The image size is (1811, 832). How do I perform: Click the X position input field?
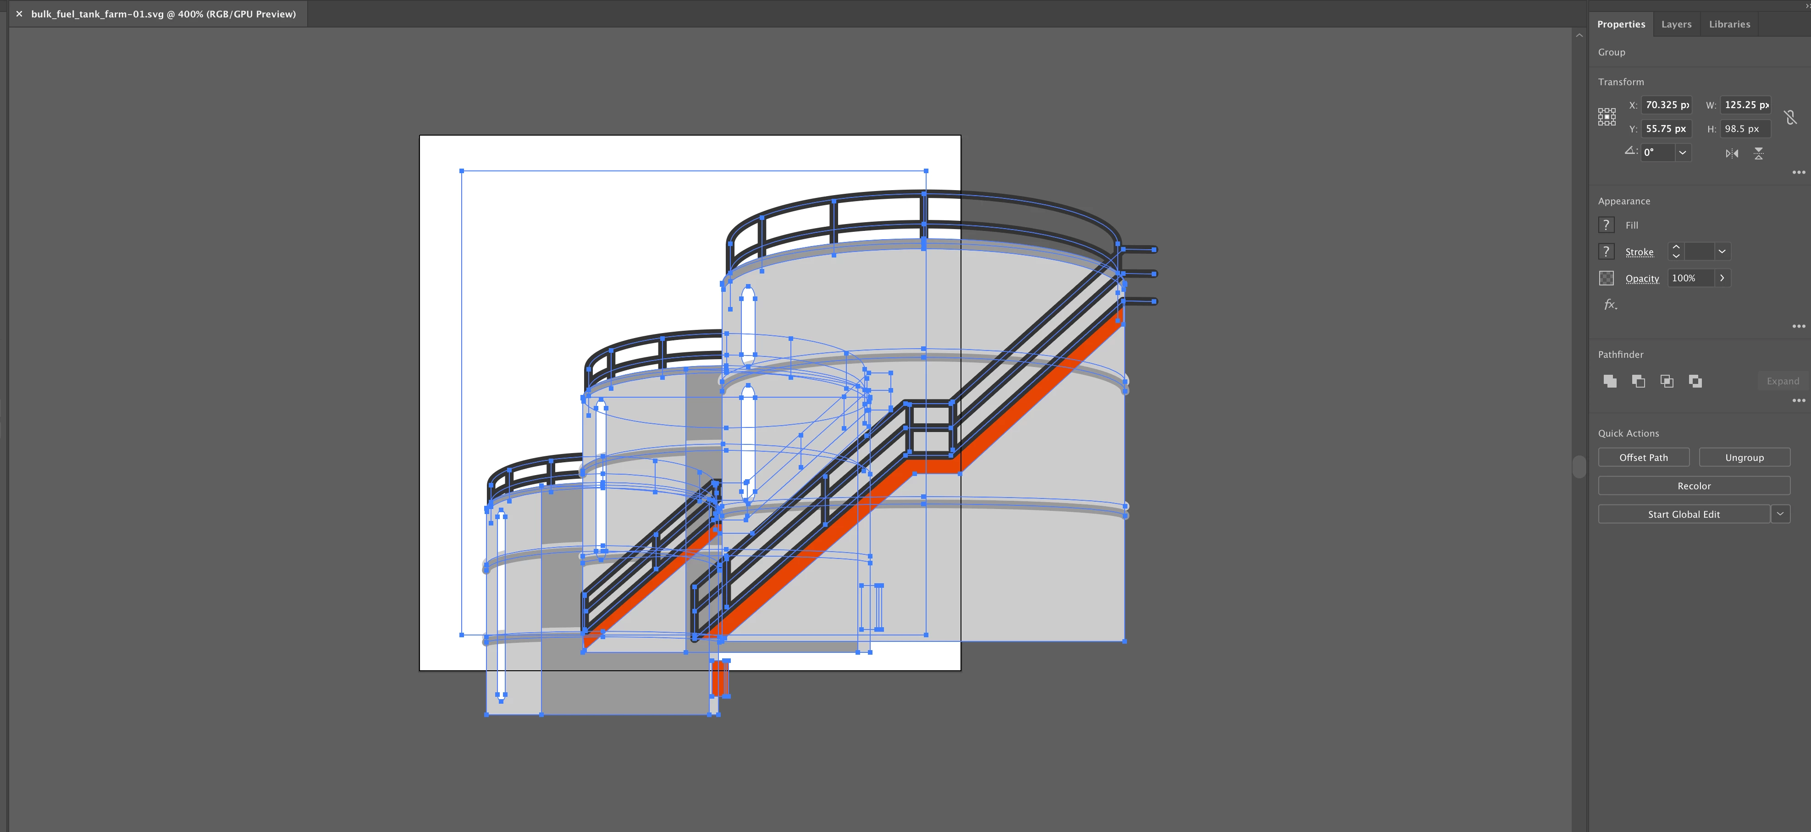tap(1666, 105)
